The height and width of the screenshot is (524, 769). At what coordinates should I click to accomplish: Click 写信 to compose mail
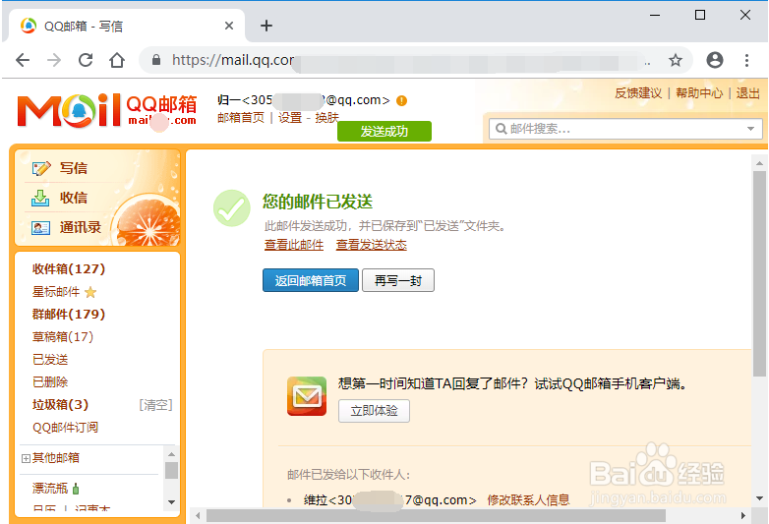(x=73, y=168)
